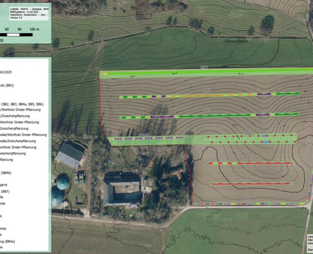The image size is (313, 254).
Task: Select the BB5 row label
Action: point(249,158)
